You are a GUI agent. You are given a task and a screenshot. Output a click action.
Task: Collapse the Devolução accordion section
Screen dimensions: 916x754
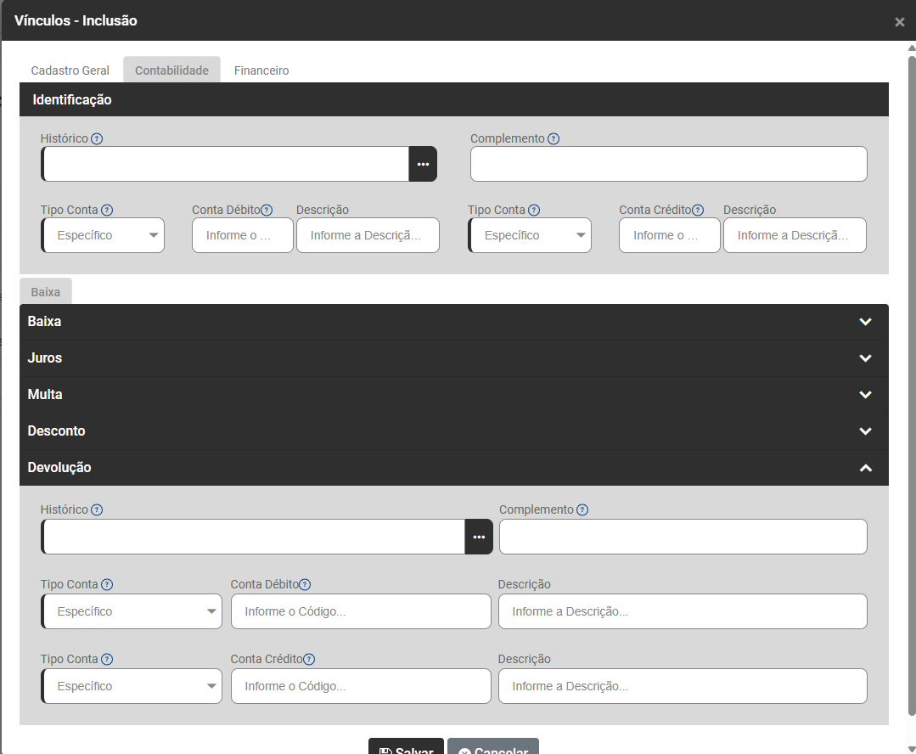[454, 468]
